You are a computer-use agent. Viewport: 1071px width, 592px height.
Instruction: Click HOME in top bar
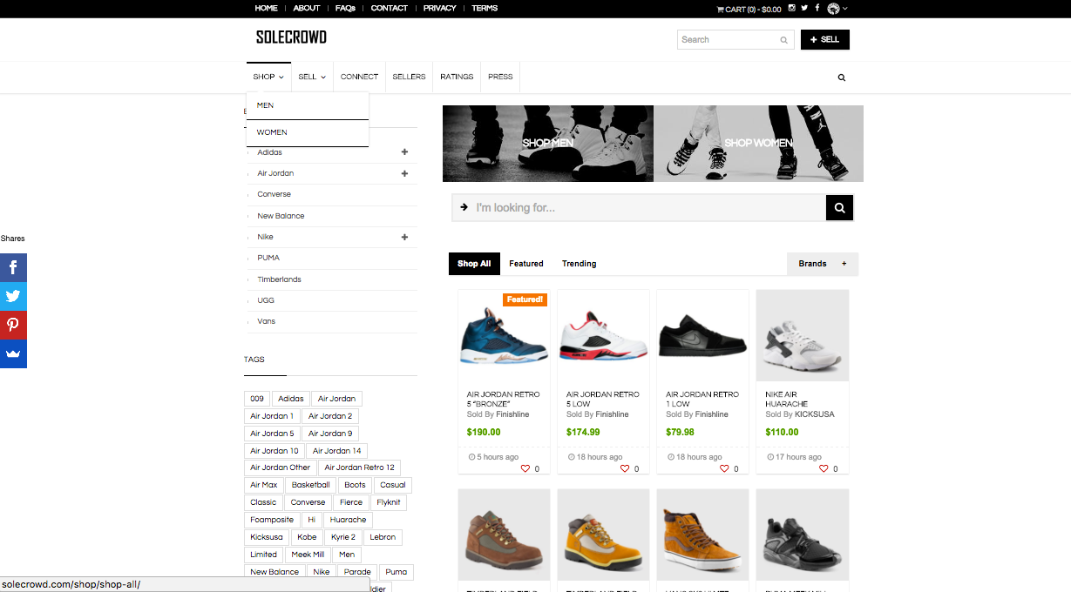pyautogui.click(x=267, y=8)
